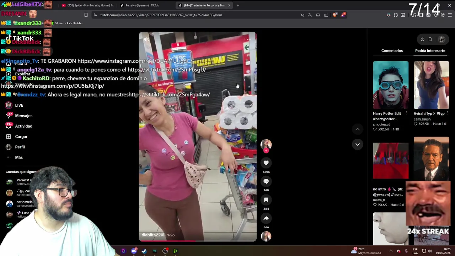Open the smookecut creator link
455x256 pixels.
point(381,124)
